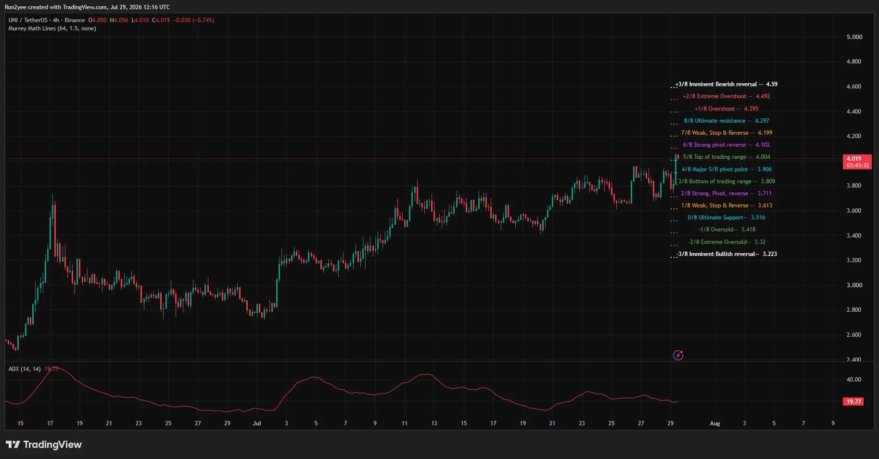Click the high price H4.056 in legend
Viewport: 879px width, 459px height.
tap(119, 20)
